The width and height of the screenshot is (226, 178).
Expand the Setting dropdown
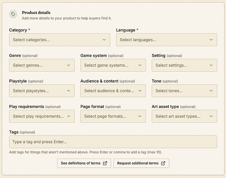click(x=184, y=65)
